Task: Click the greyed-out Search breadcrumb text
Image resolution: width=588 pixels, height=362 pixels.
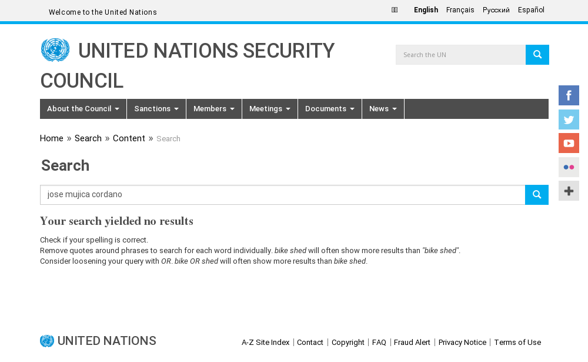Action: 168,139
